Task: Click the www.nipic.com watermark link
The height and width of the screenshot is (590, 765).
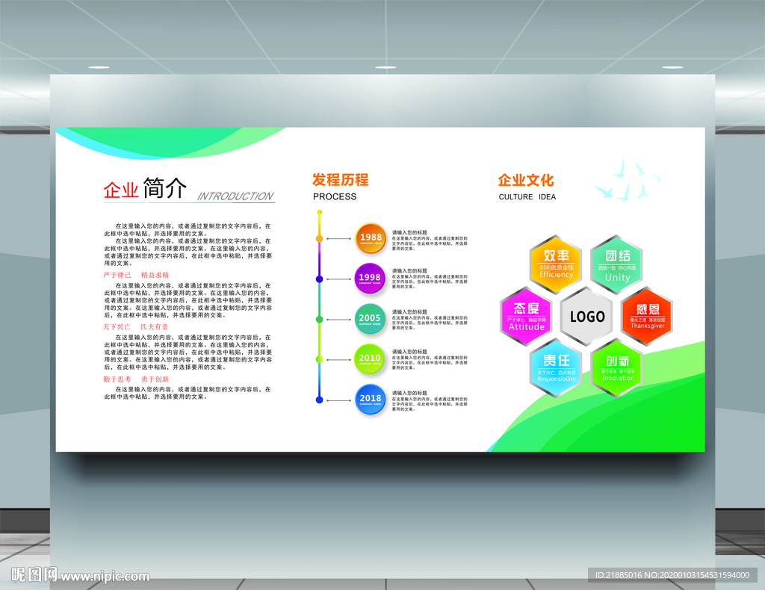Action: (x=105, y=577)
